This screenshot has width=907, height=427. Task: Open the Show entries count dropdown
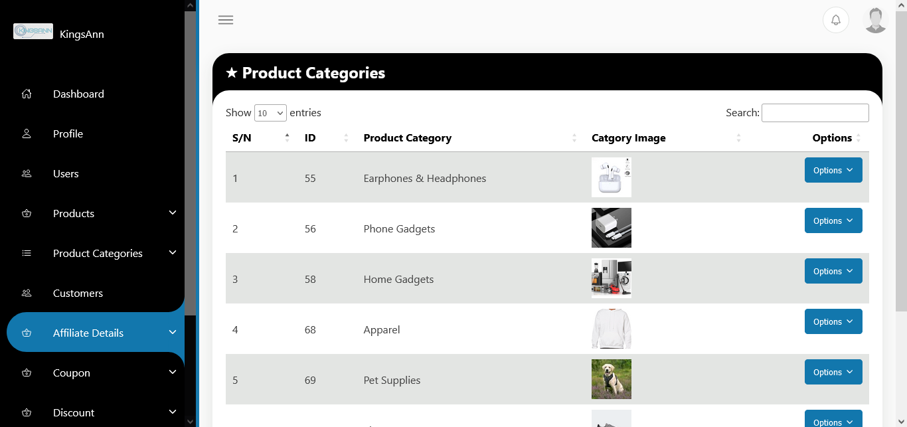coord(270,113)
